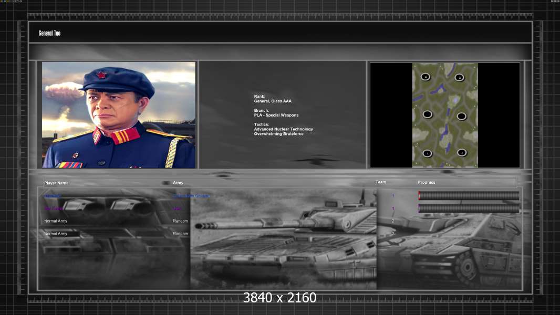Viewport: 560px width, 315px height.
Task: Click the red star on the general's cap
Action: point(101,75)
